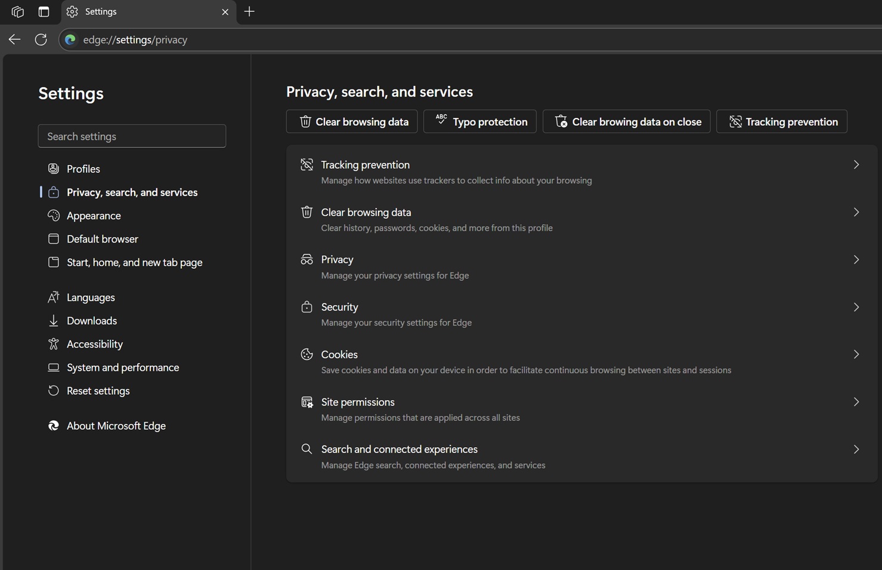
Task: Click the Site permissions icon
Action: tap(307, 401)
